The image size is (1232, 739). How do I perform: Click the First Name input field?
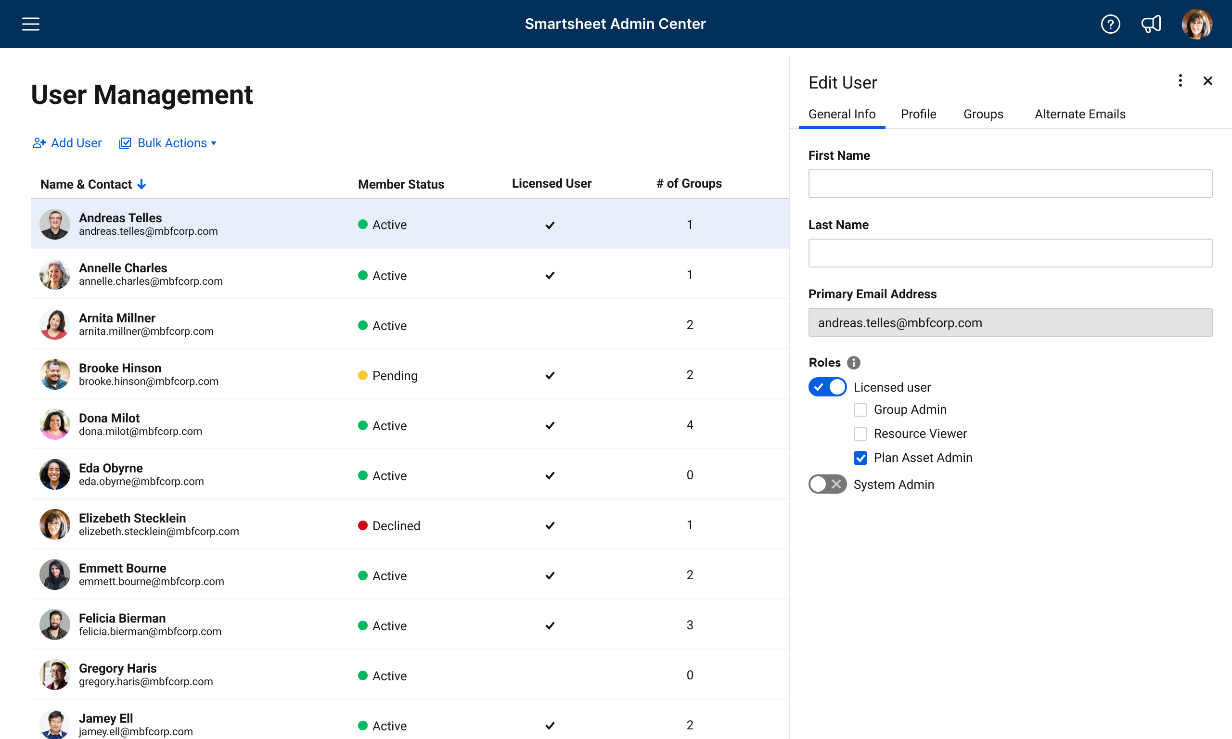coord(1011,184)
